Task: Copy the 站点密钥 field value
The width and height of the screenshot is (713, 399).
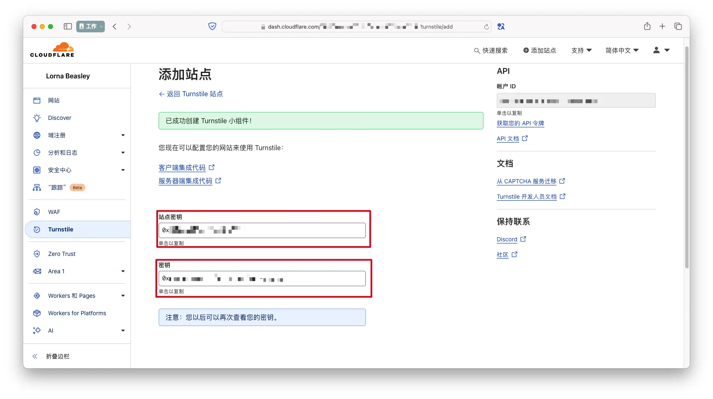Action: coord(262,230)
